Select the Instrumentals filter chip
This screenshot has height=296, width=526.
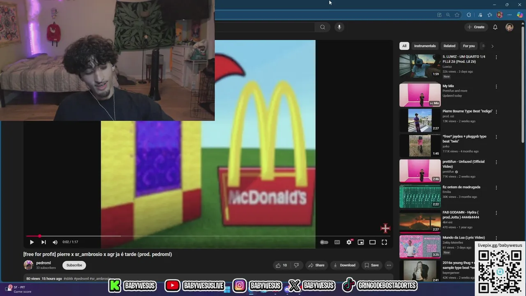click(425, 46)
